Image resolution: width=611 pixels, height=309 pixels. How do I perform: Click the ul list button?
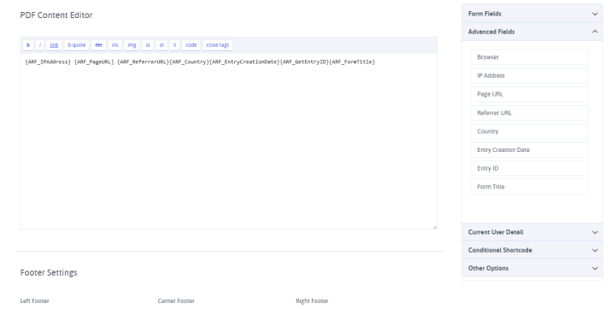tap(148, 45)
